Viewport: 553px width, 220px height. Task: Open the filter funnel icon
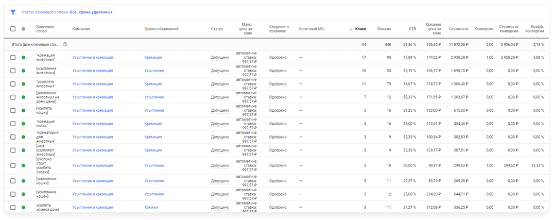13,12
